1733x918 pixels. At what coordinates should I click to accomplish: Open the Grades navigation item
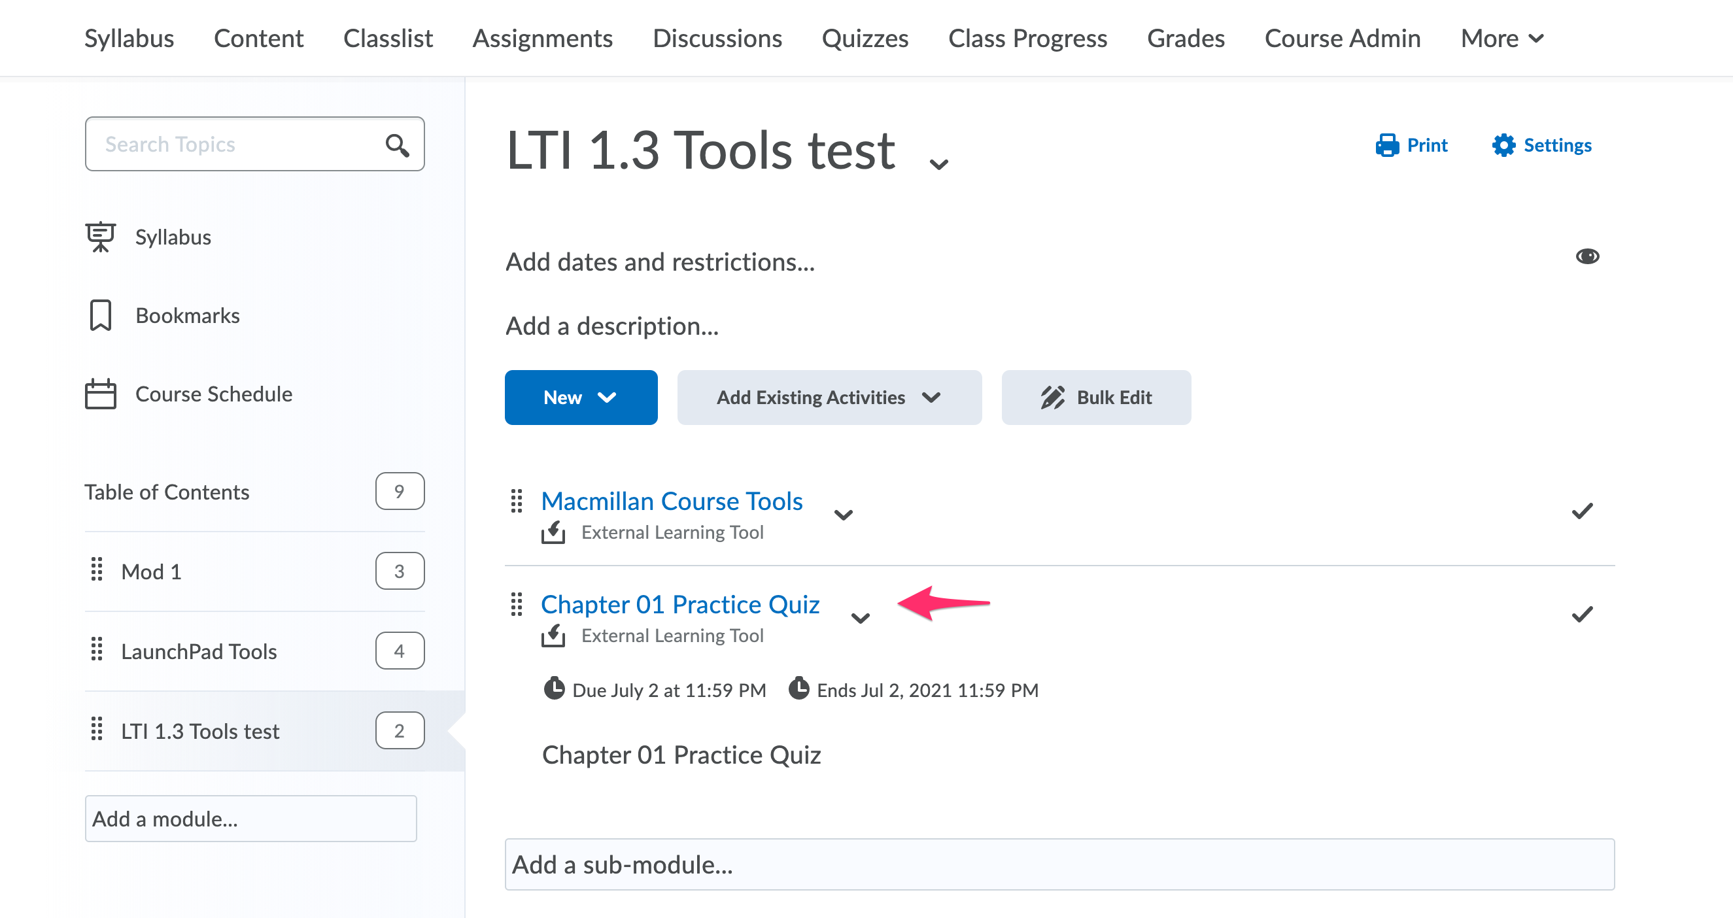1186,39
